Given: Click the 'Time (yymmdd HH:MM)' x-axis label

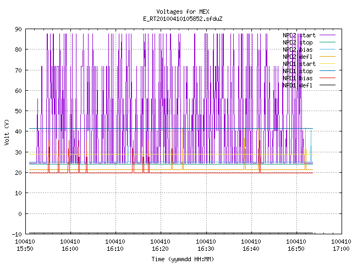Looking at the screenshot, I should point(183,259).
